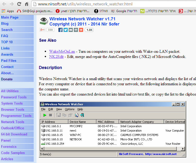Browse Programmer Tools category
Screen dimensions: 196x163
(17, 116)
